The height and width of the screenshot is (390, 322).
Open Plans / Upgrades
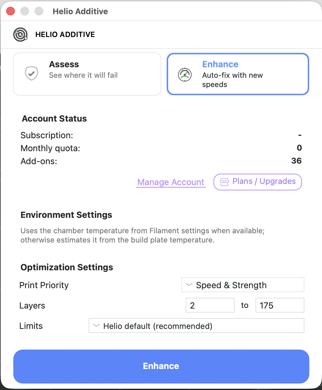click(x=264, y=181)
